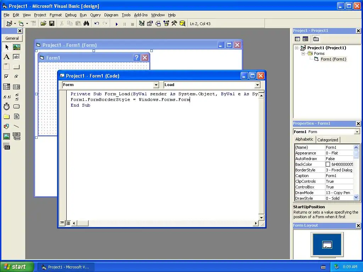This screenshot has height=272, width=363.
Task: Collapse the Forms folder node
Action: 303,54
